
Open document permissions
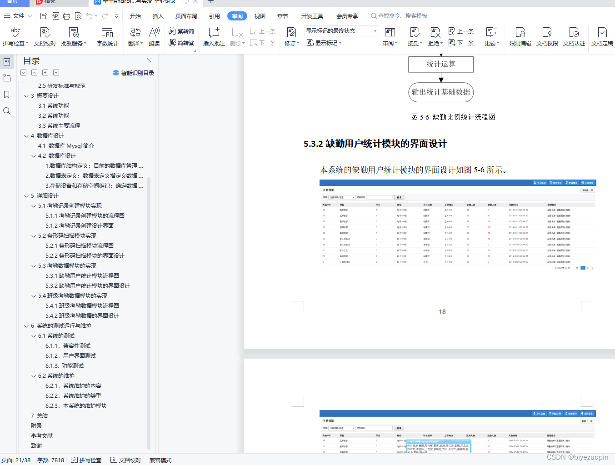pyautogui.click(x=547, y=37)
